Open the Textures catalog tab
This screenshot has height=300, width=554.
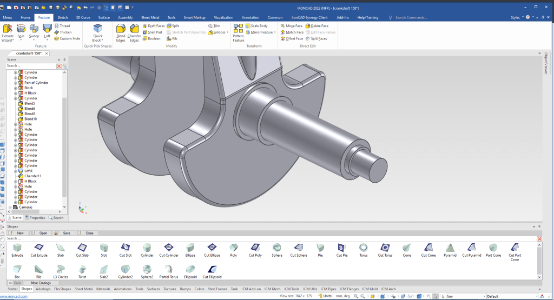pos(170,289)
